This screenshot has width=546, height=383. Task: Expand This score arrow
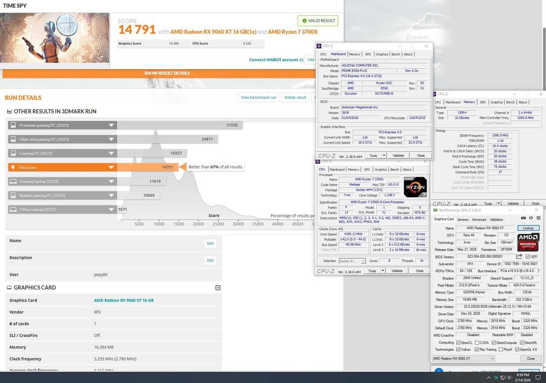(111, 167)
